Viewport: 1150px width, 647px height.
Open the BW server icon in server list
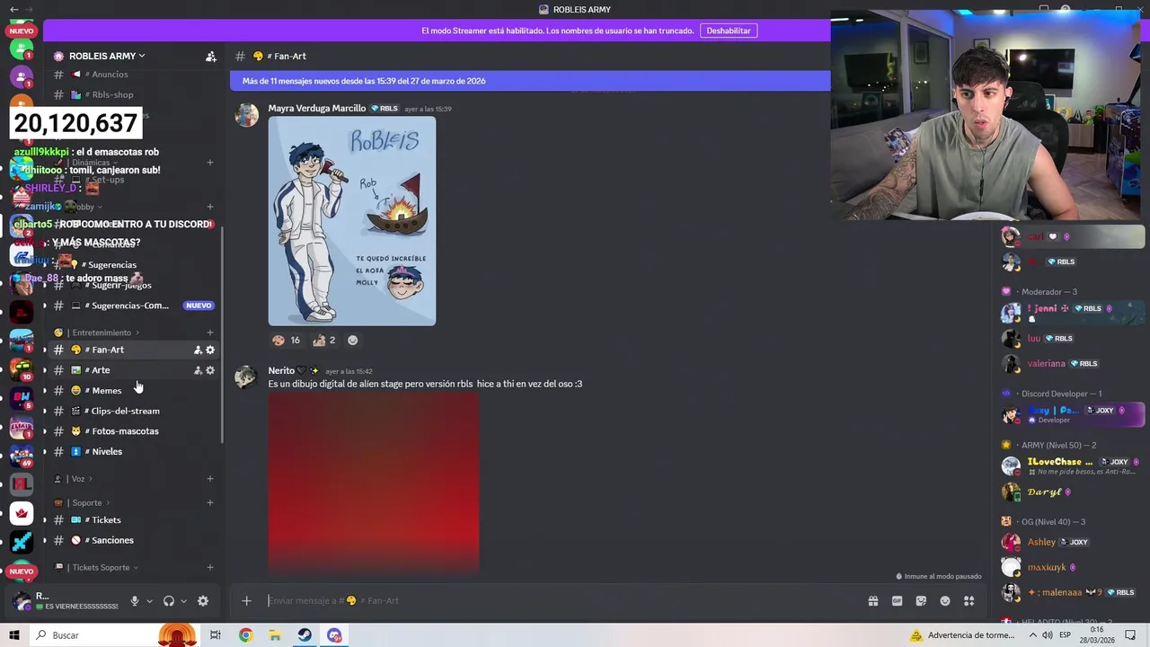[x=21, y=396]
